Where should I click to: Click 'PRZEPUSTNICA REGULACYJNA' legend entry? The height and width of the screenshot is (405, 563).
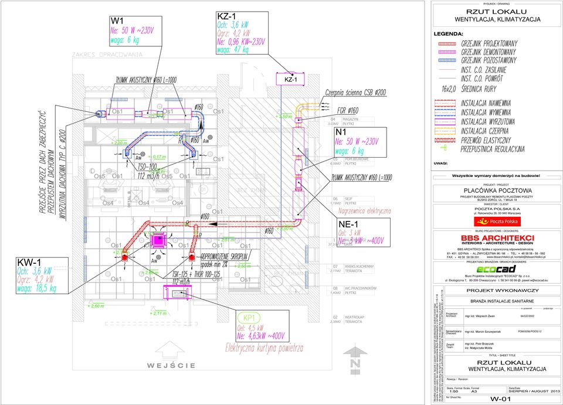(493, 149)
